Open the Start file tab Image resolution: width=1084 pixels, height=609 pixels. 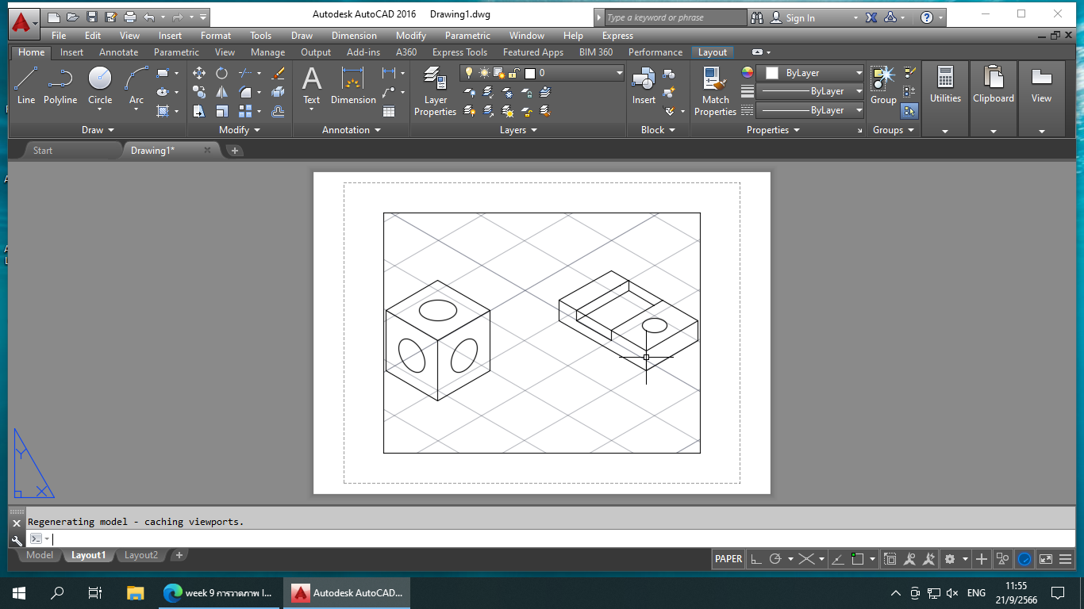point(43,150)
